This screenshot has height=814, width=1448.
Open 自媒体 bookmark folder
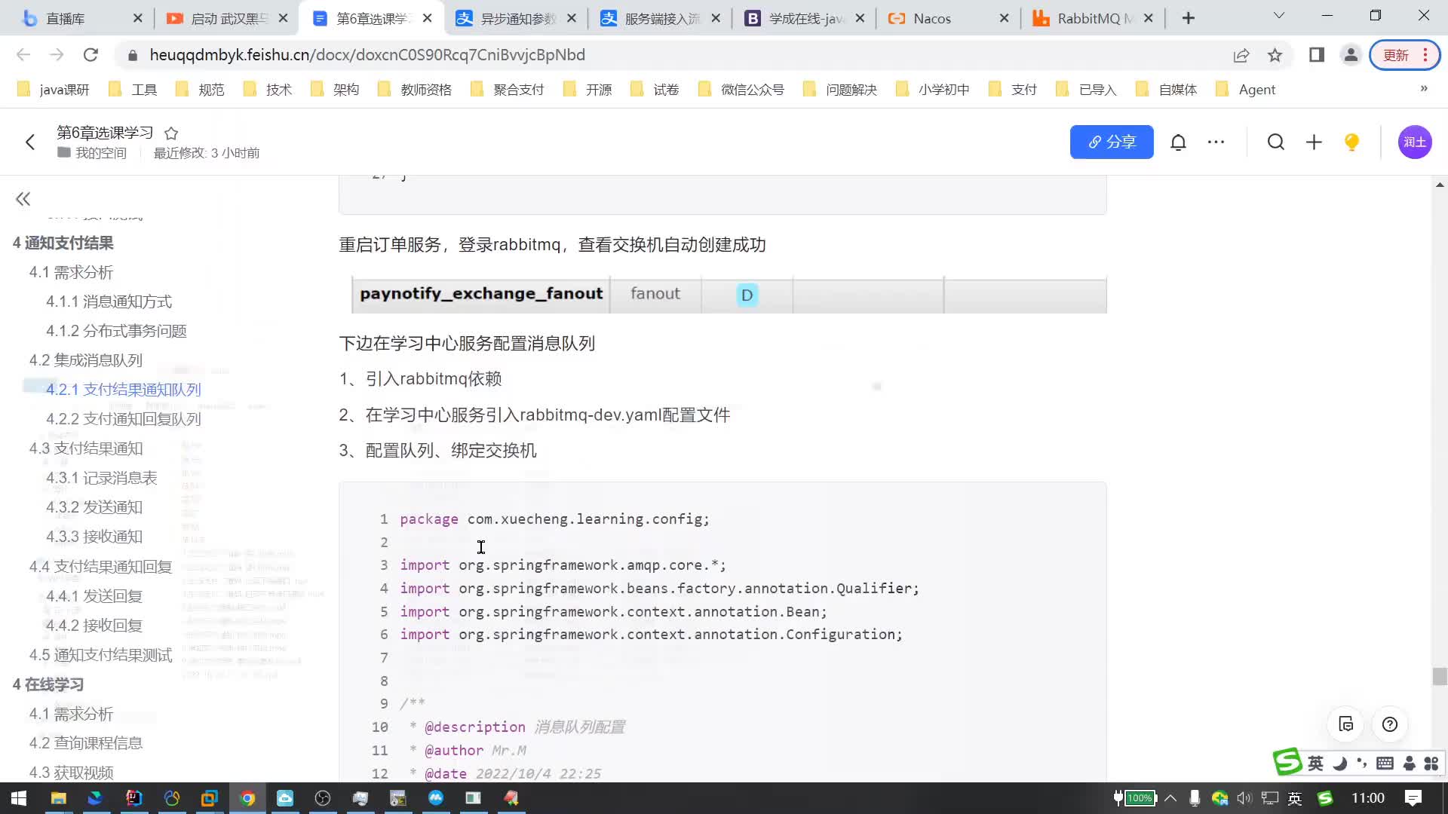coord(1167,90)
